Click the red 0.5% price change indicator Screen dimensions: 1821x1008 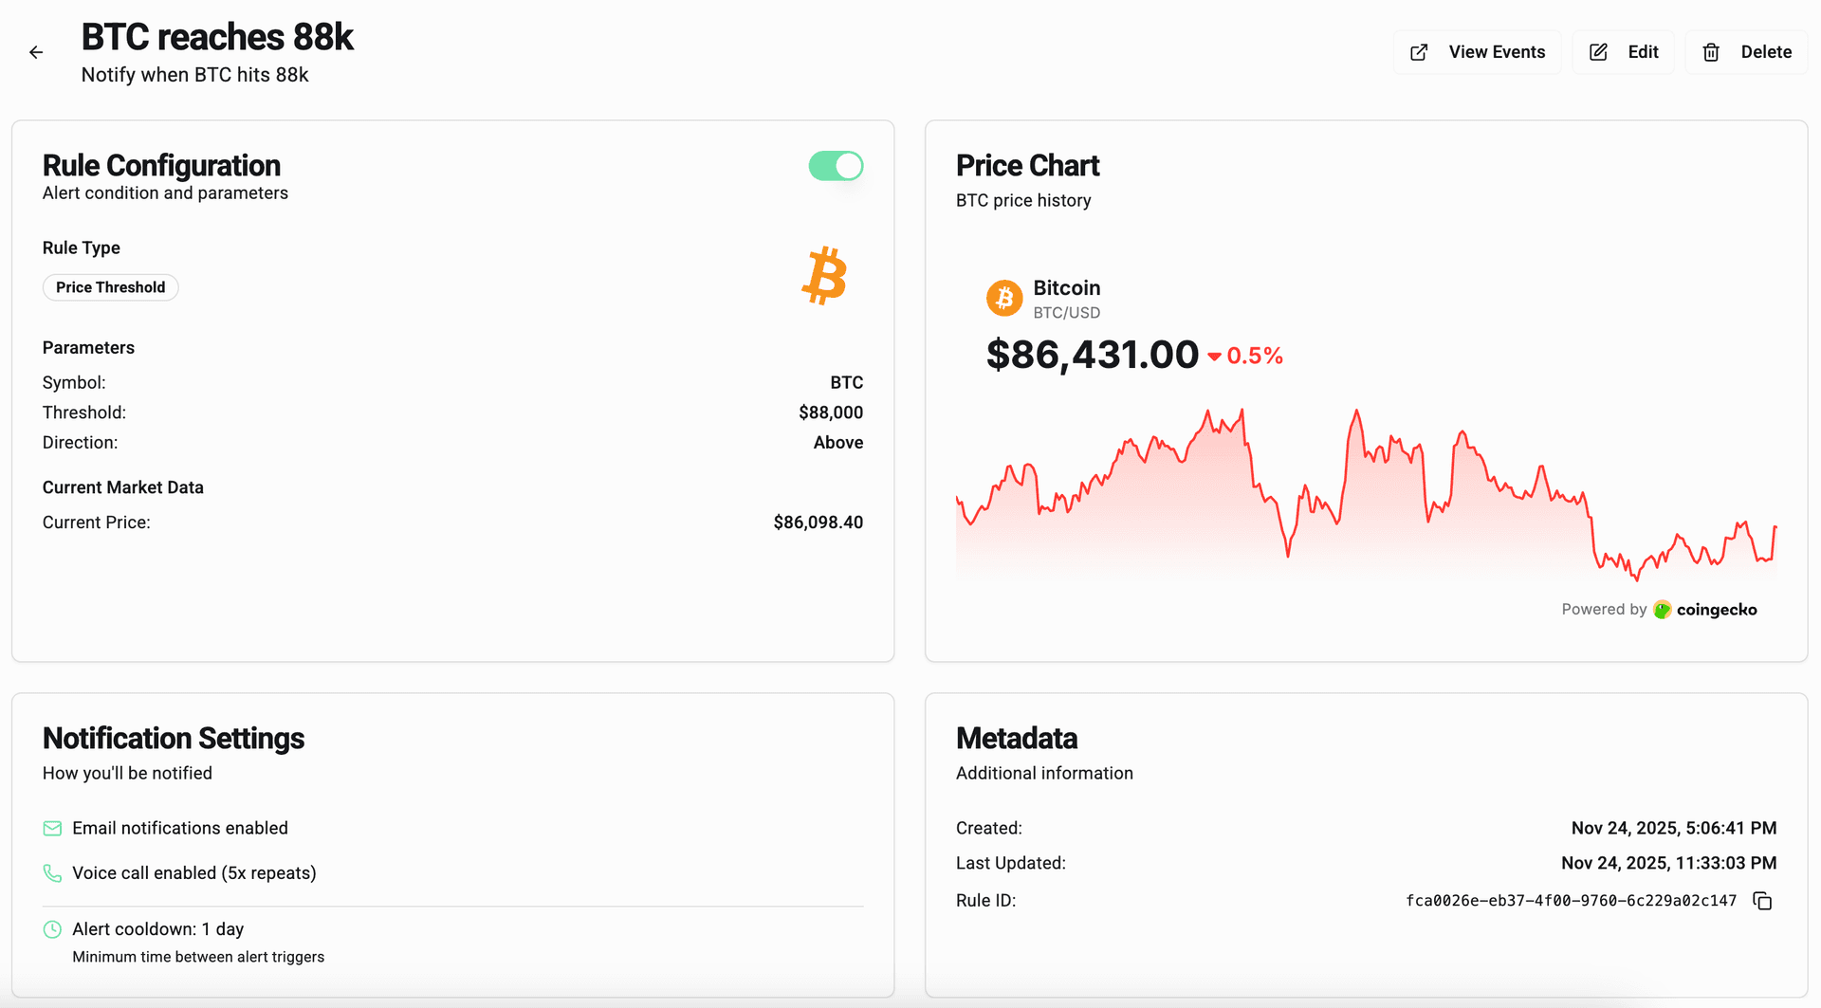click(1245, 356)
